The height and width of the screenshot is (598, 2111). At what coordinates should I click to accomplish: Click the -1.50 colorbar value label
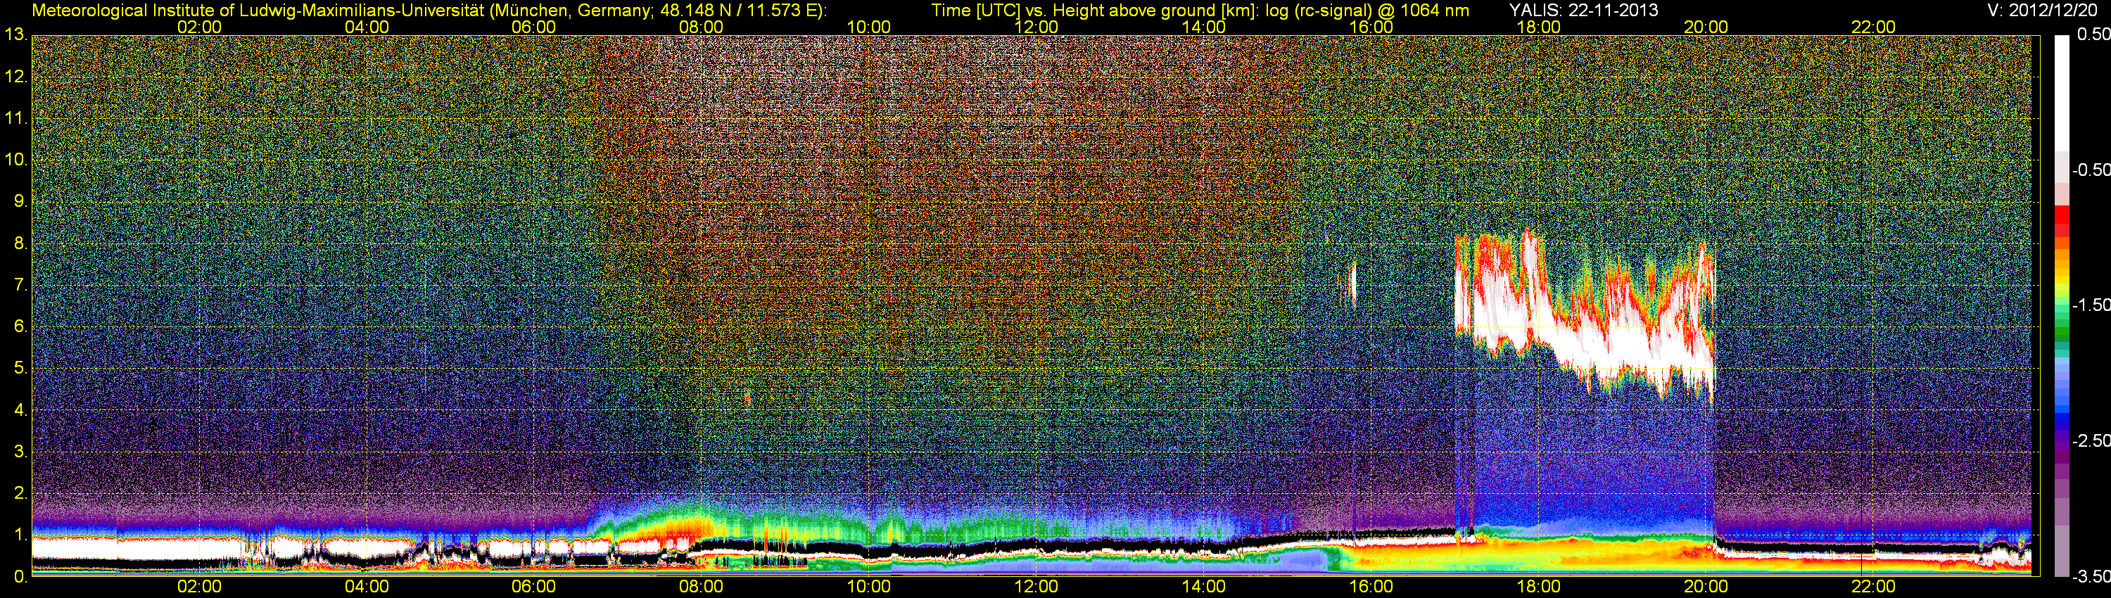point(2089,305)
